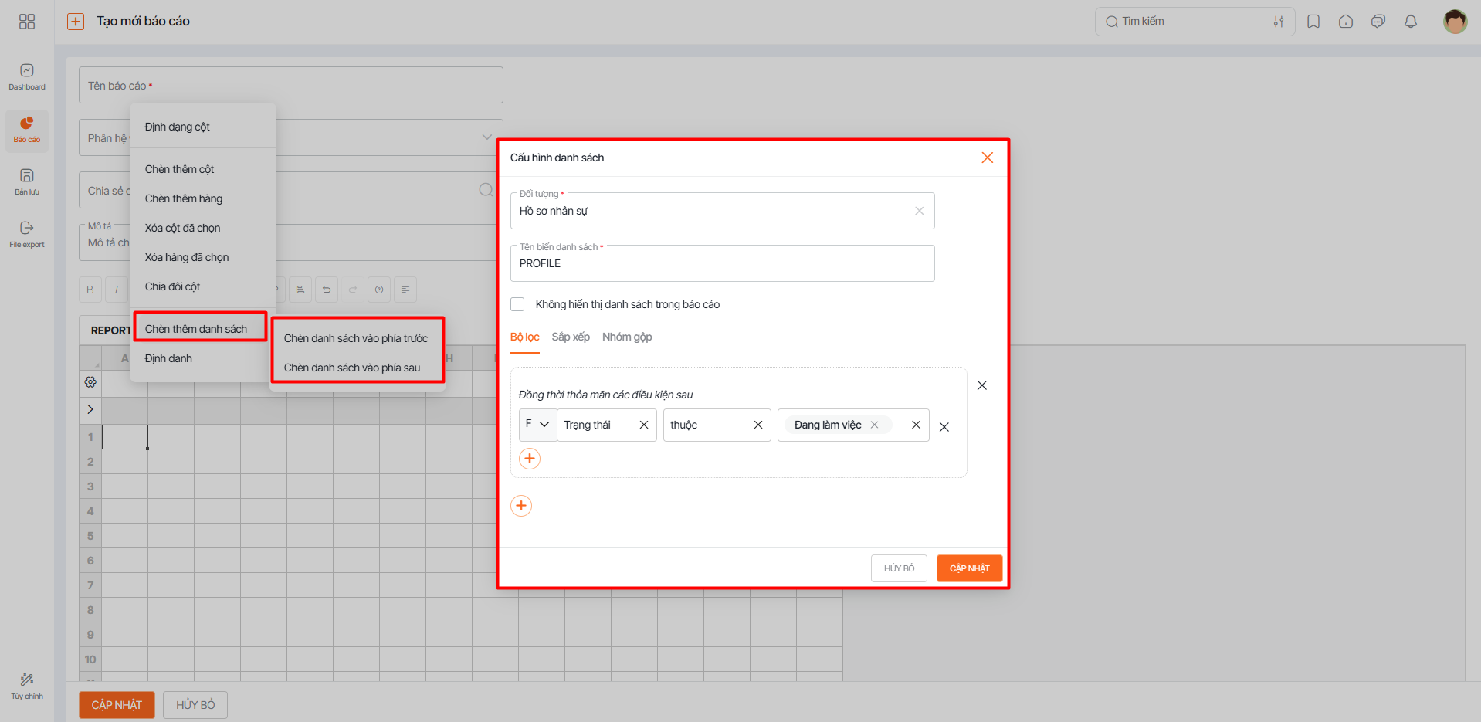Remove the Trạng thái field selection

click(645, 425)
